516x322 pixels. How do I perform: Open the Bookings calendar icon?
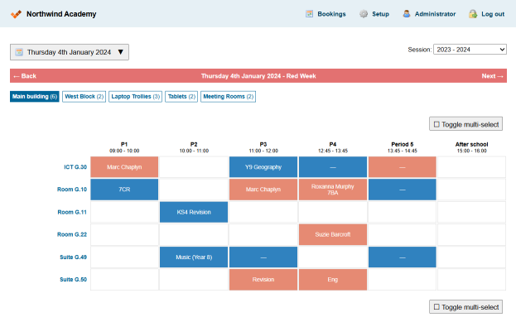click(309, 14)
